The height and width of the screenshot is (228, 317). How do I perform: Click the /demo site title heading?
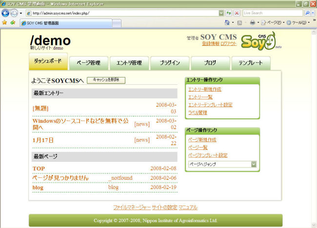[x=50, y=40]
